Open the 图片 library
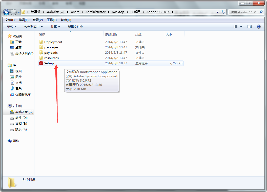 pyautogui.click(x=16, y=77)
